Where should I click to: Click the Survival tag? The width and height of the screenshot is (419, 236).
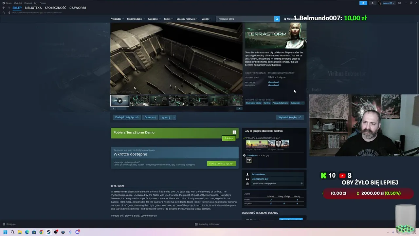(x=267, y=103)
